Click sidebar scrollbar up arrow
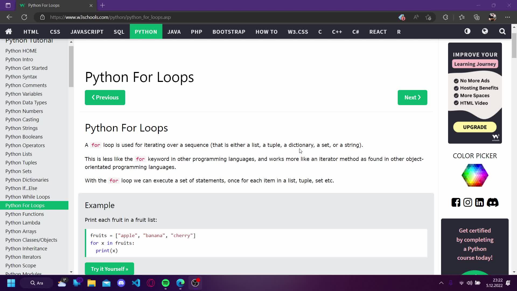 point(71,42)
